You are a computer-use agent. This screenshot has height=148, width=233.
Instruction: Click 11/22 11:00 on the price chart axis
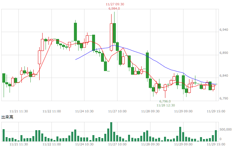tap(52, 111)
